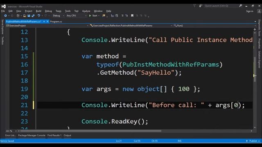Click the green Start debugging play icon

(90, 16)
